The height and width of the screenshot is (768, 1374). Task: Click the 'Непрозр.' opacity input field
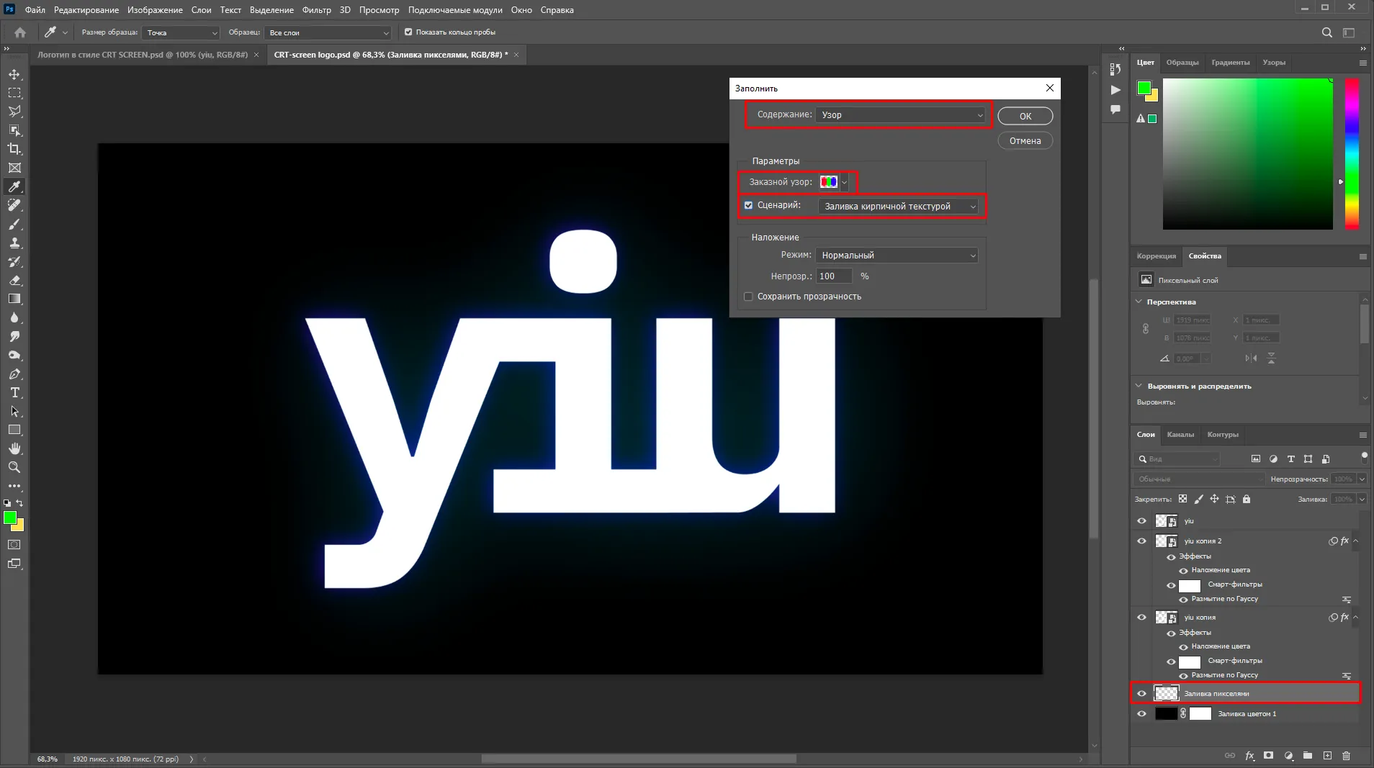834,276
